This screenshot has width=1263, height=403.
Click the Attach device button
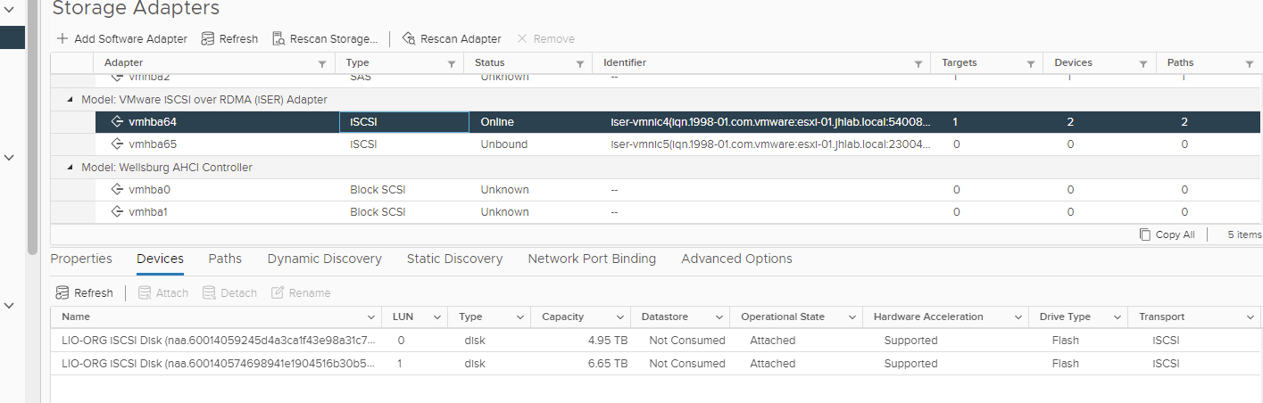click(x=162, y=292)
